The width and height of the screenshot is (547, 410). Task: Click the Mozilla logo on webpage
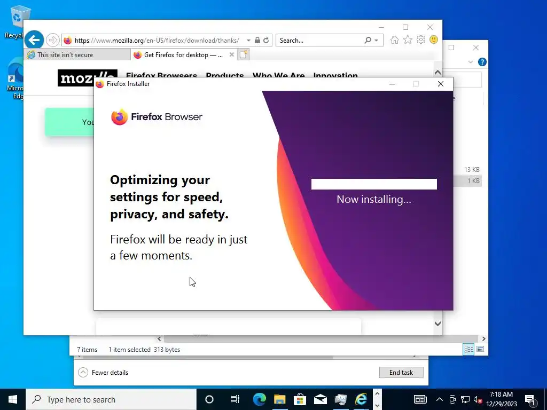[87, 78]
